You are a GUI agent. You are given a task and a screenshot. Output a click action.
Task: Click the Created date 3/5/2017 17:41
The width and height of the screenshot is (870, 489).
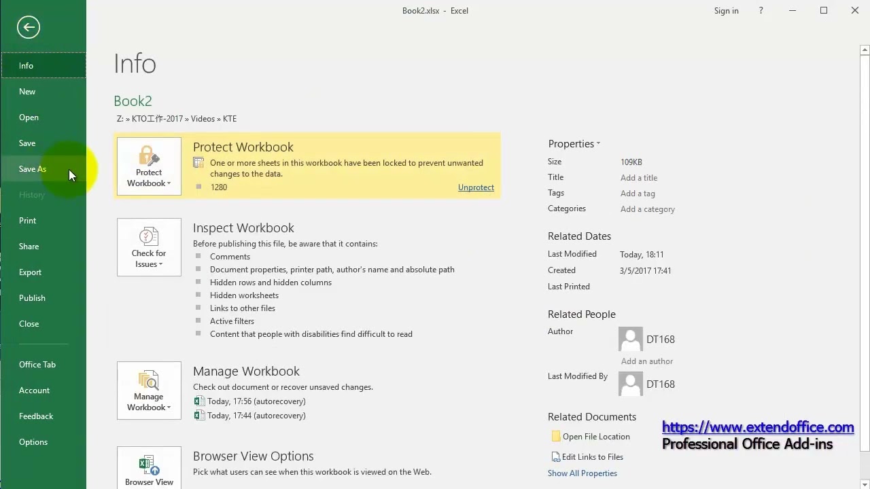(x=646, y=271)
